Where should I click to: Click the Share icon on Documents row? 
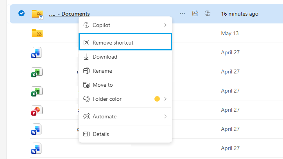(195, 13)
